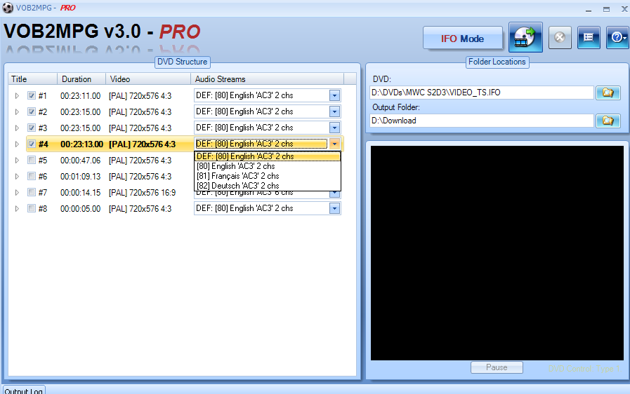Click the black video preview area

[497, 253]
